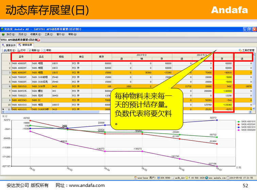Switch to the 搜索结果 tab
Viewport: 257px width, 192px height.
(x=25, y=45)
